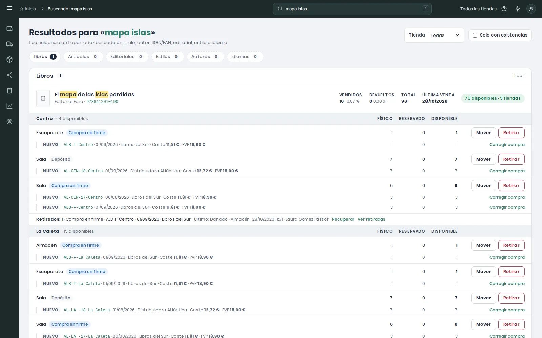Switch to the Estilos tab

click(x=168, y=57)
